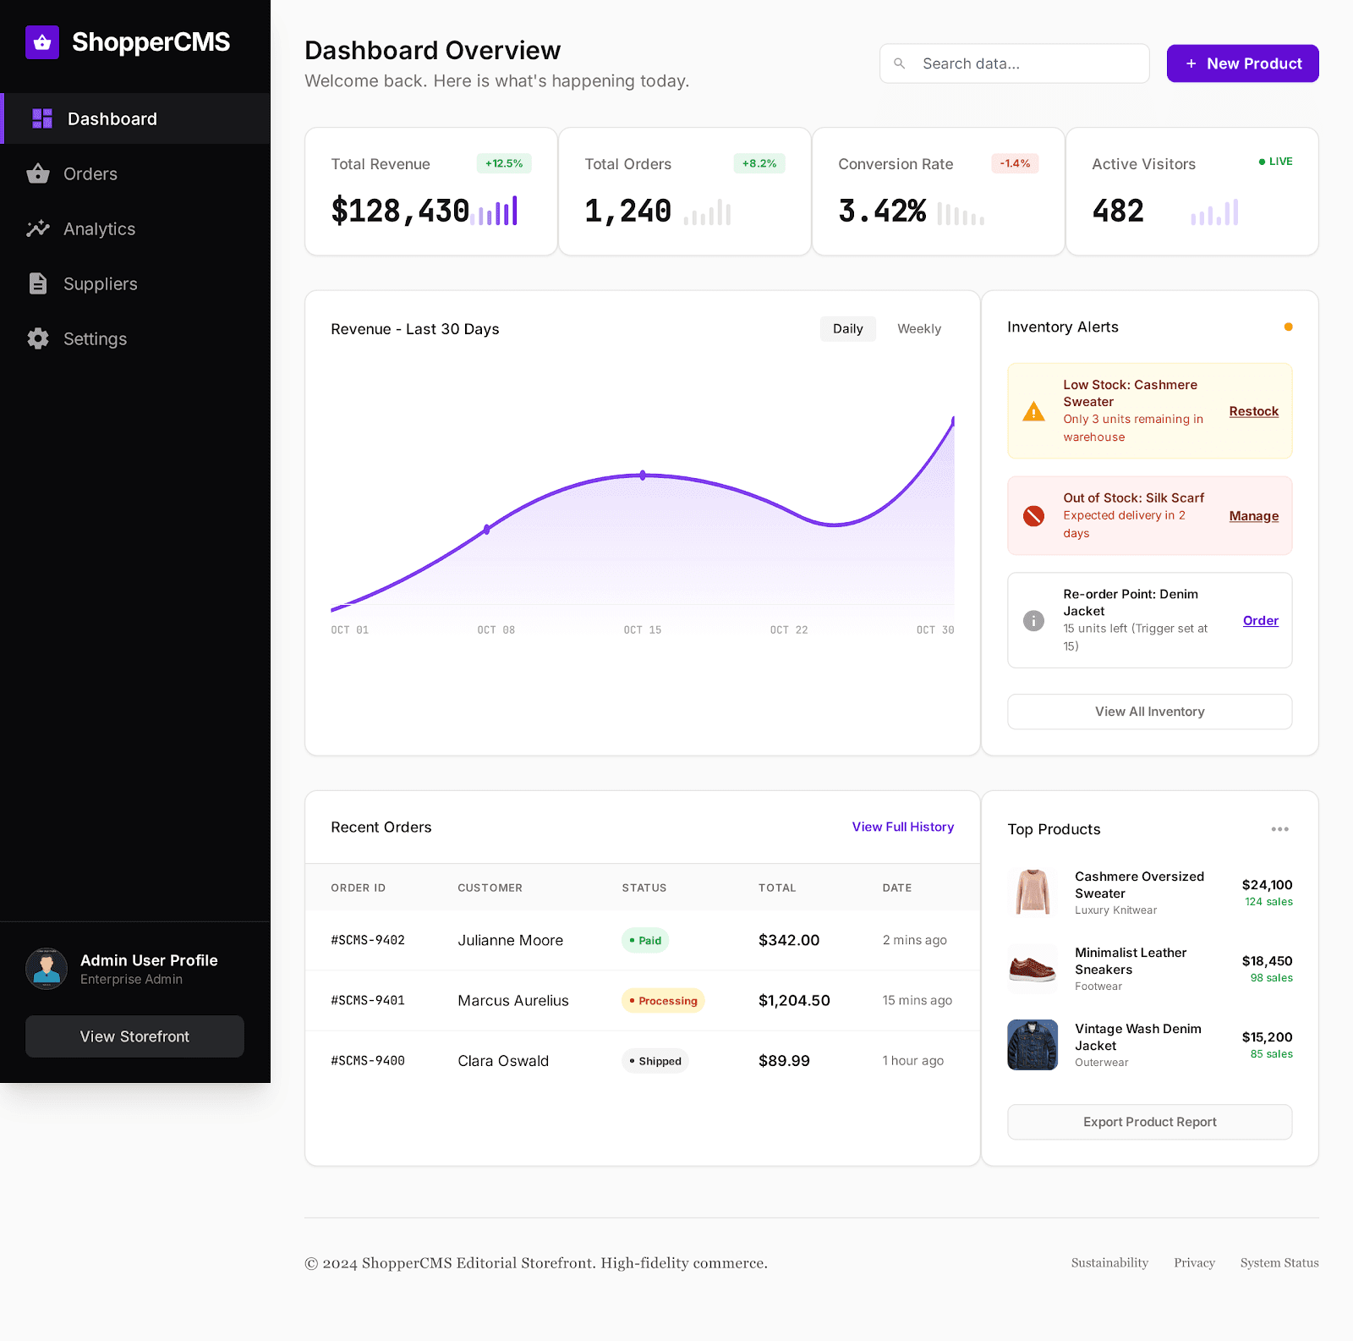Screen dimensions: 1353x1341
Task: Switch revenue chart to Weekly view
Action: (x=918, y=329)
